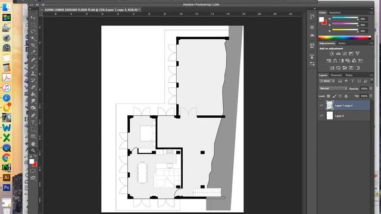Change the screen mode in toolbar
Screen dimensions: 381x214
point(33,178)
